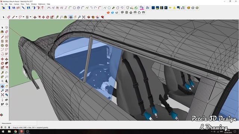Switch to Back view
Screen dimensions: 239x134
tap(139, 12)
